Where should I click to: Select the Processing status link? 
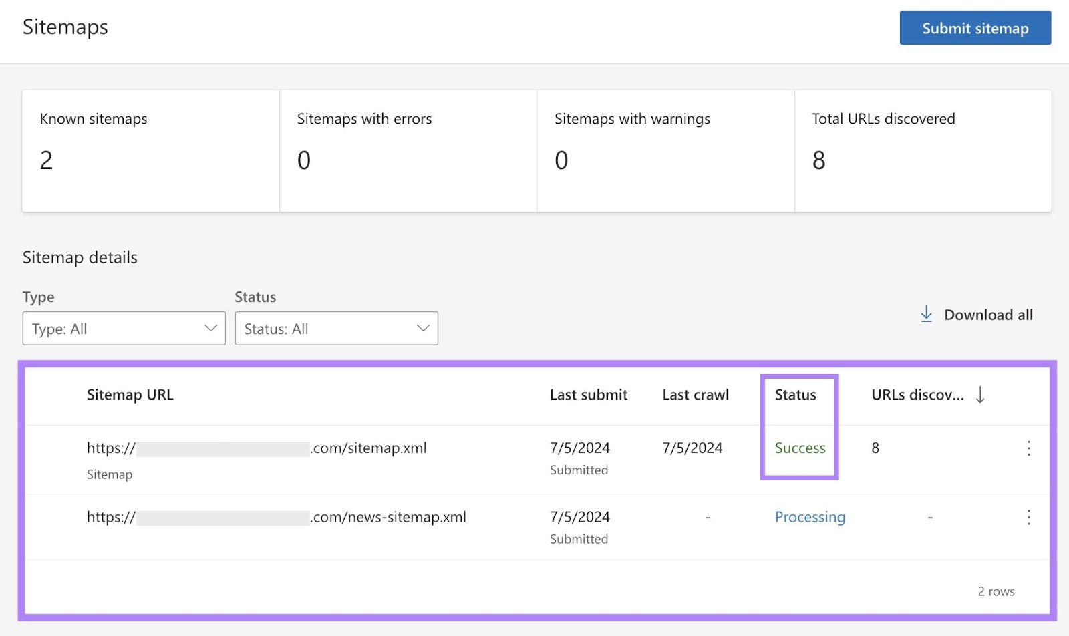click(810, 517)
